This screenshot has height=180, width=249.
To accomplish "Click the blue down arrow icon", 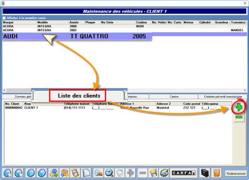I will 31,173.
